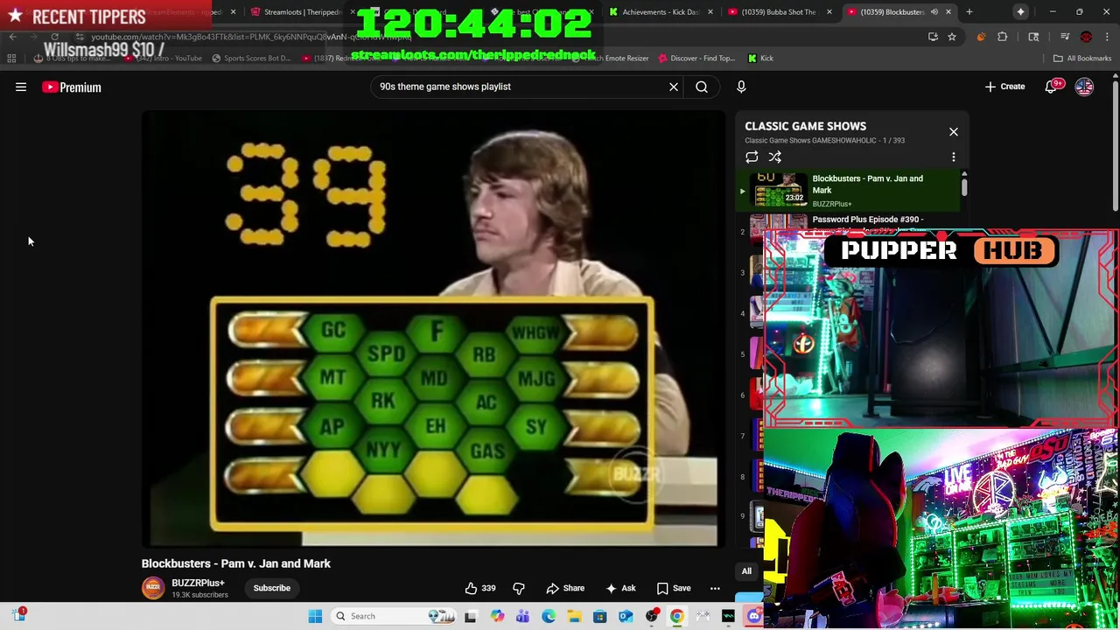Screen dimensions: 1120x630
Task: Select Password Plus Episode #390 playlist entry
Action: [x=849, y=223]
